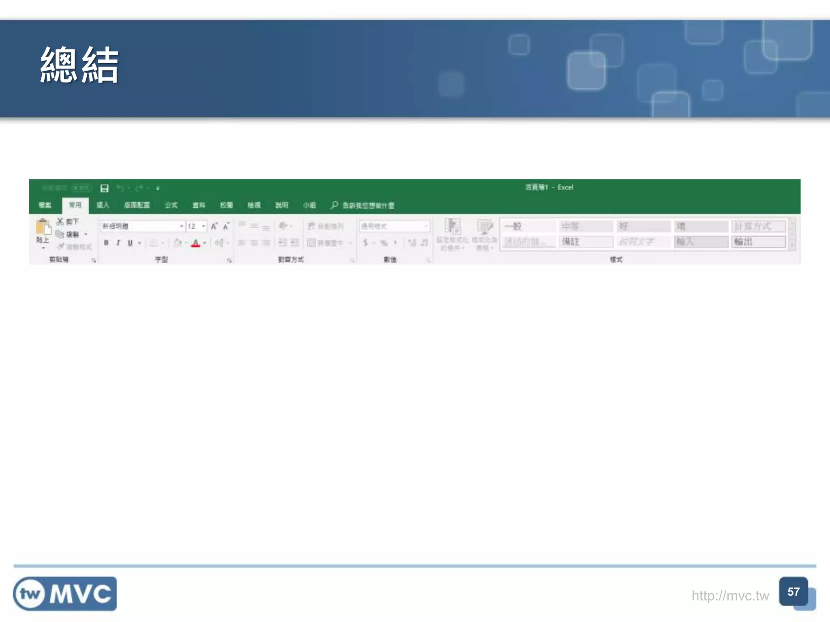Open the font size 12 dropdown
The height and width of the screenshot is (622, 830).
point(203,226)
